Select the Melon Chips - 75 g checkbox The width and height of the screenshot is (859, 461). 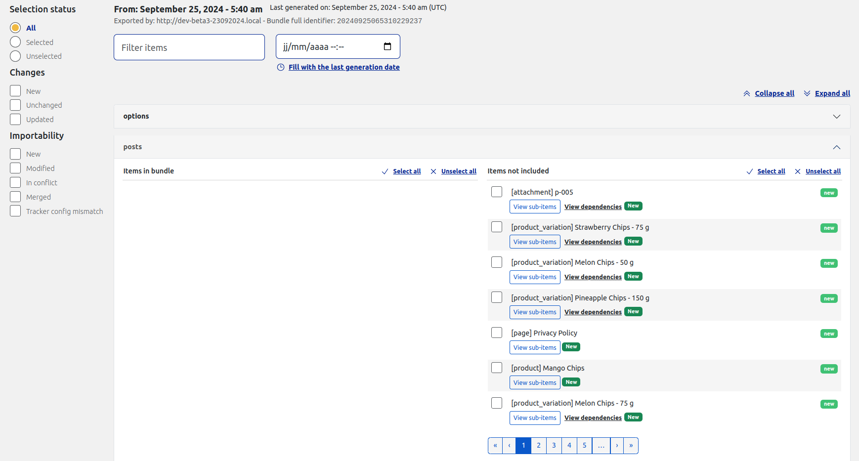pyautogui.click(x=497, y=403)
